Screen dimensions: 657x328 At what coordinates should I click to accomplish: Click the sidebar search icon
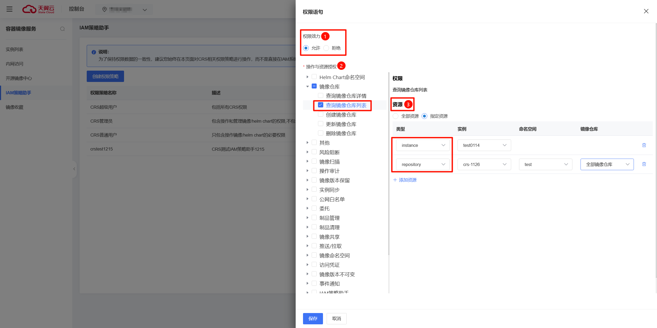(63, 29)
